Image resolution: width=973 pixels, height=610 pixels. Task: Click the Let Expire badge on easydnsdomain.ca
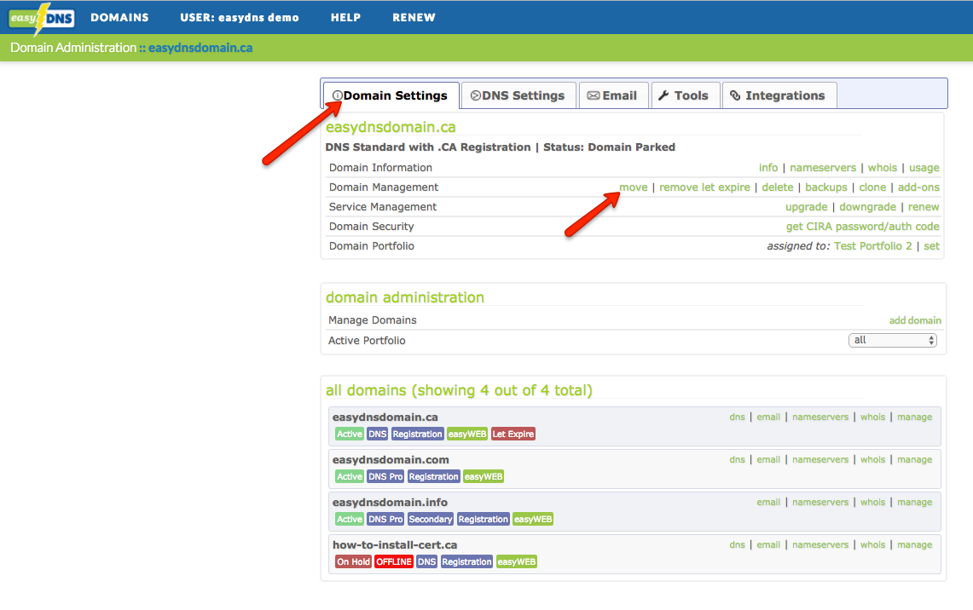pyautogui.click(x=513, y=434)
